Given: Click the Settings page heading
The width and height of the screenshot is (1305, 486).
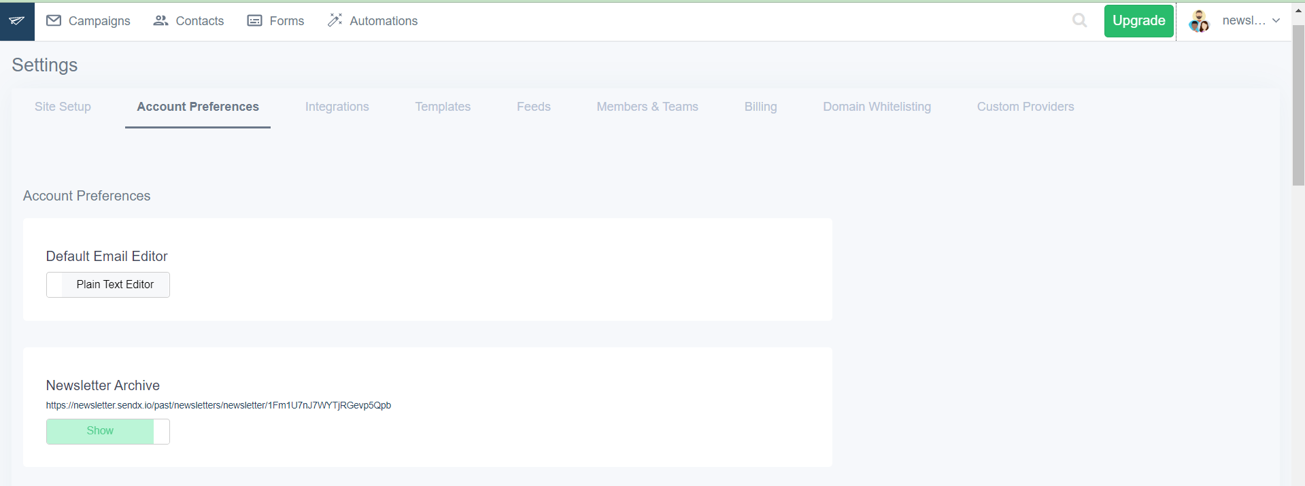Looking at the screenshot, I should tap(45, 65).
